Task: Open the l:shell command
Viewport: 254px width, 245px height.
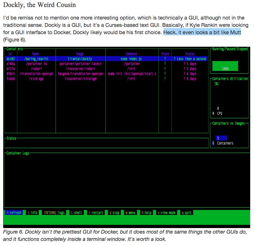Action: click(77, 213)
